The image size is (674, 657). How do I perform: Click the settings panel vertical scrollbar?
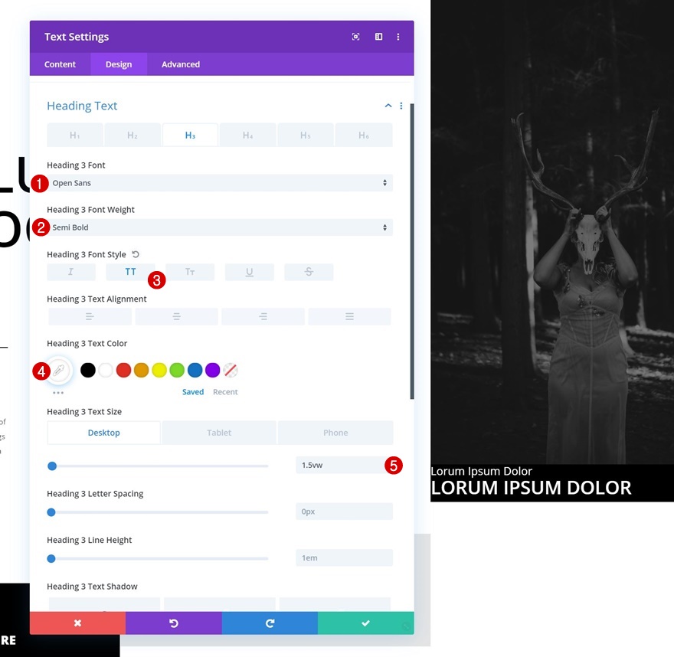click(x=412, y=251)
